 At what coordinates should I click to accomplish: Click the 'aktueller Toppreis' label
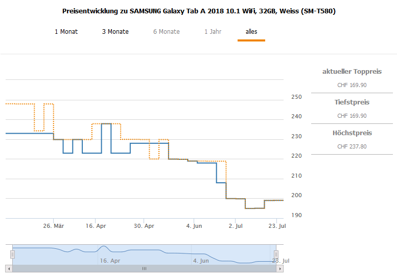point(352,72)
